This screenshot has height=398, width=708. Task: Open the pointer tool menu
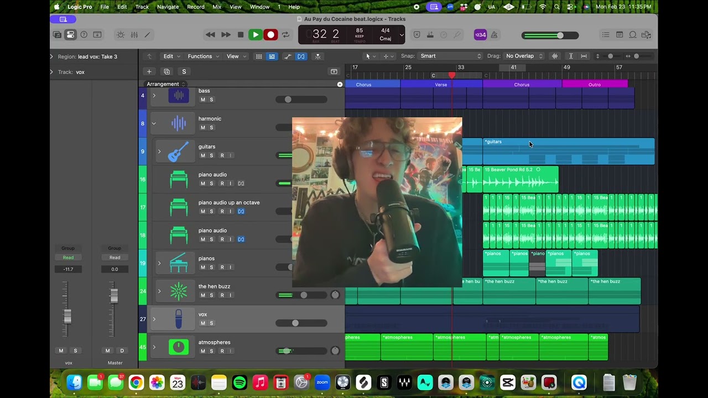coord(370,56)
